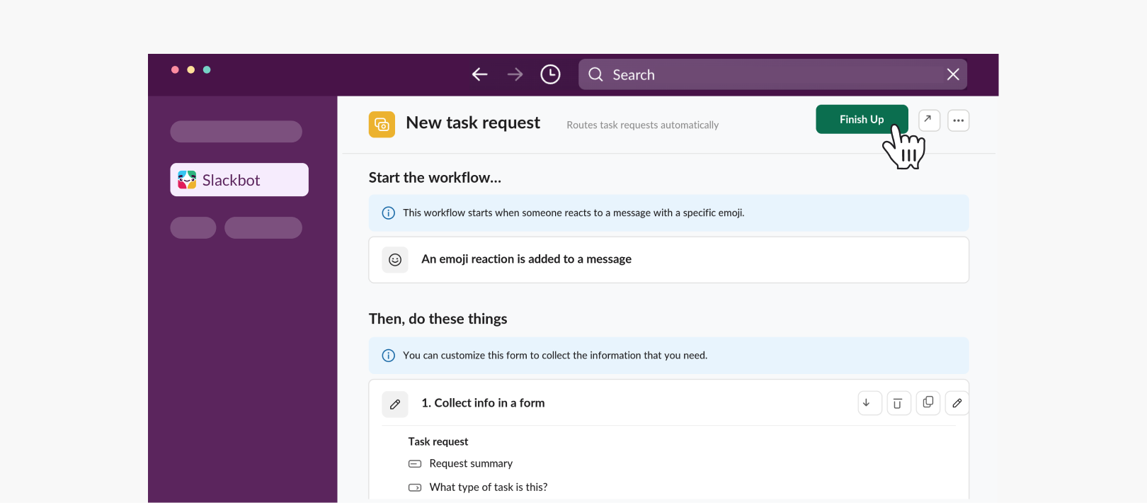The height and width of the screenshot is (503, 1147).
Task: Click the "New task request" workflow title
Action: point(473,123)
